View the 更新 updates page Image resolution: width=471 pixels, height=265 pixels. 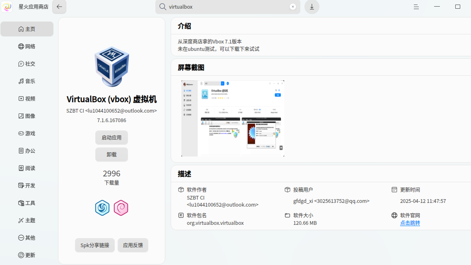pos(27,255)
